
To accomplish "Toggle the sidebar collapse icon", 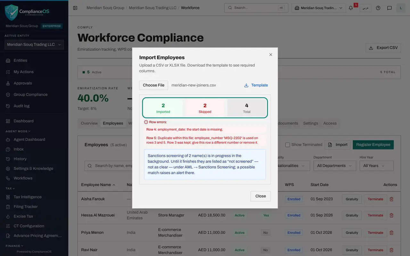I will pos(75,8).
